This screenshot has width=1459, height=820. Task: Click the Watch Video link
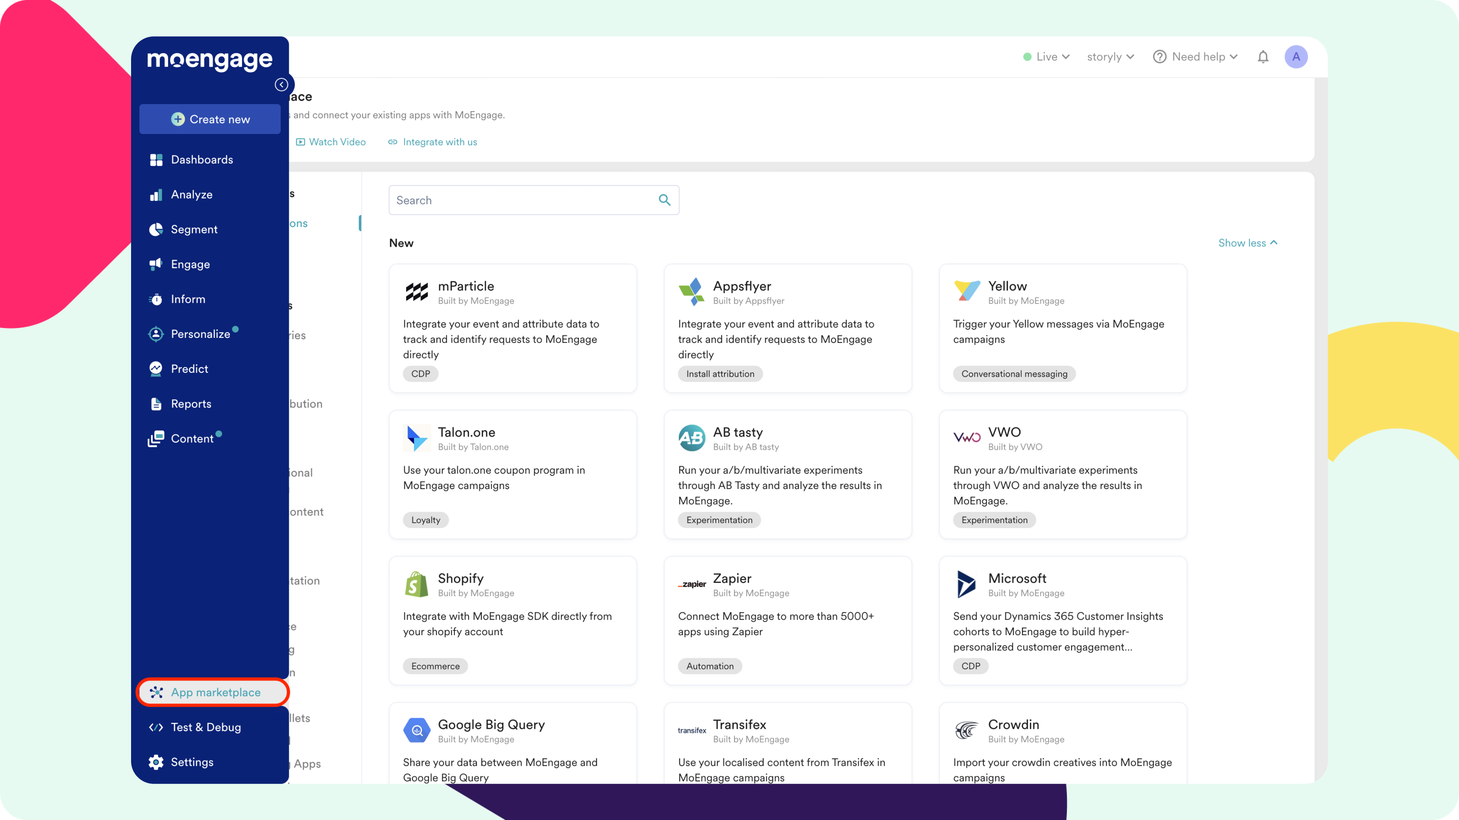point(331,142)
